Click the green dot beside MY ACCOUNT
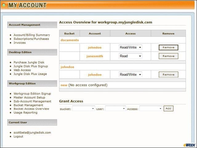The image size is (197, 148). [4, 5]
